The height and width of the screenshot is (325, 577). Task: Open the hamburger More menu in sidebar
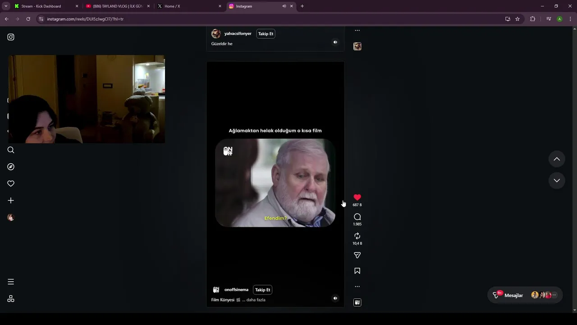[11, 282]
